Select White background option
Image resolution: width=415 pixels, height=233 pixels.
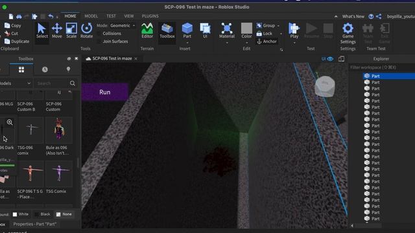[21, 214]
